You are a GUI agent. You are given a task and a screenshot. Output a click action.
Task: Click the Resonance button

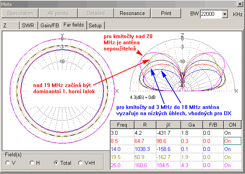(132, 13)
